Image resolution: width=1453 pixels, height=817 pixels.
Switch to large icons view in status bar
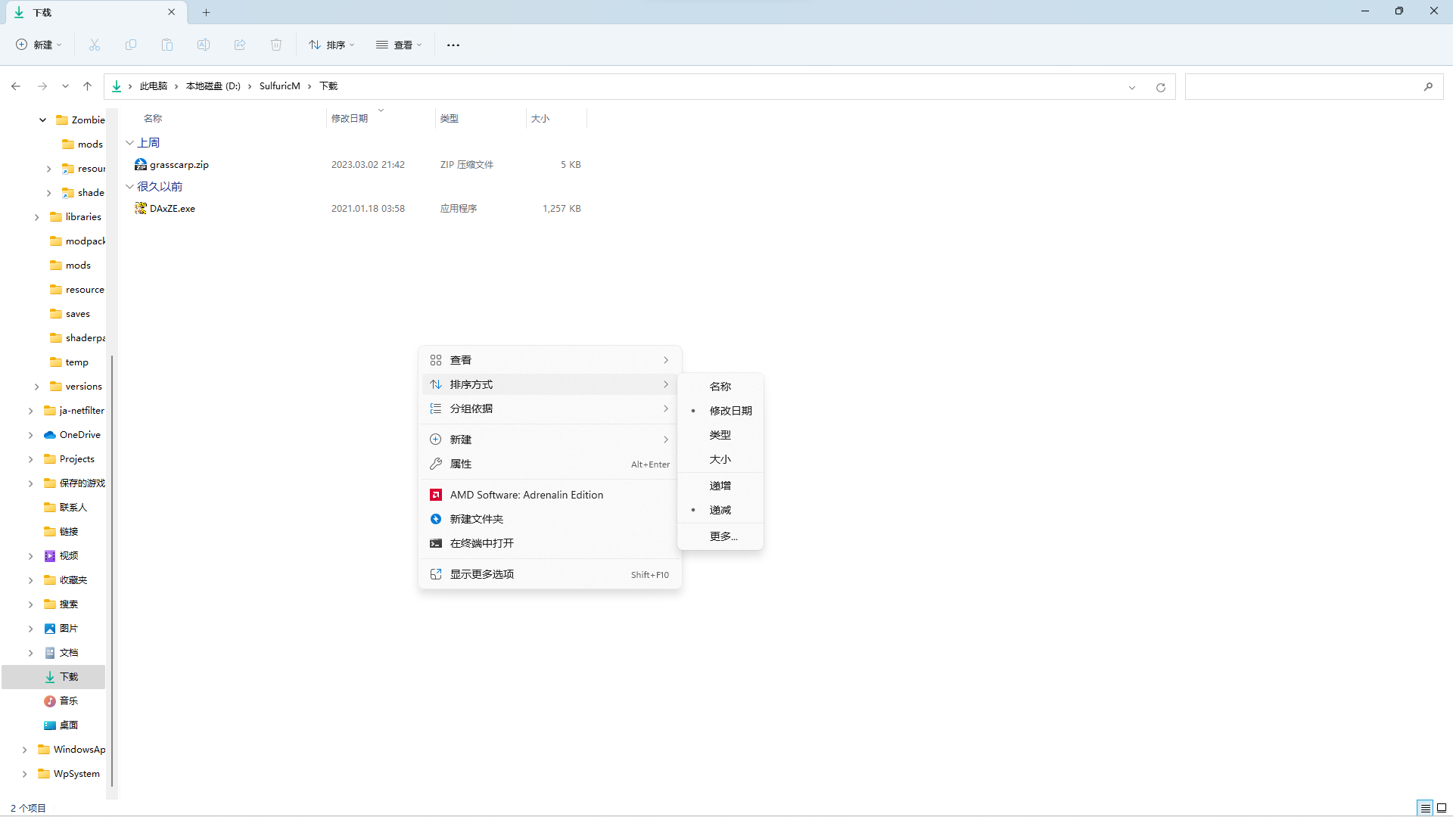click(x=1442, y=808)
